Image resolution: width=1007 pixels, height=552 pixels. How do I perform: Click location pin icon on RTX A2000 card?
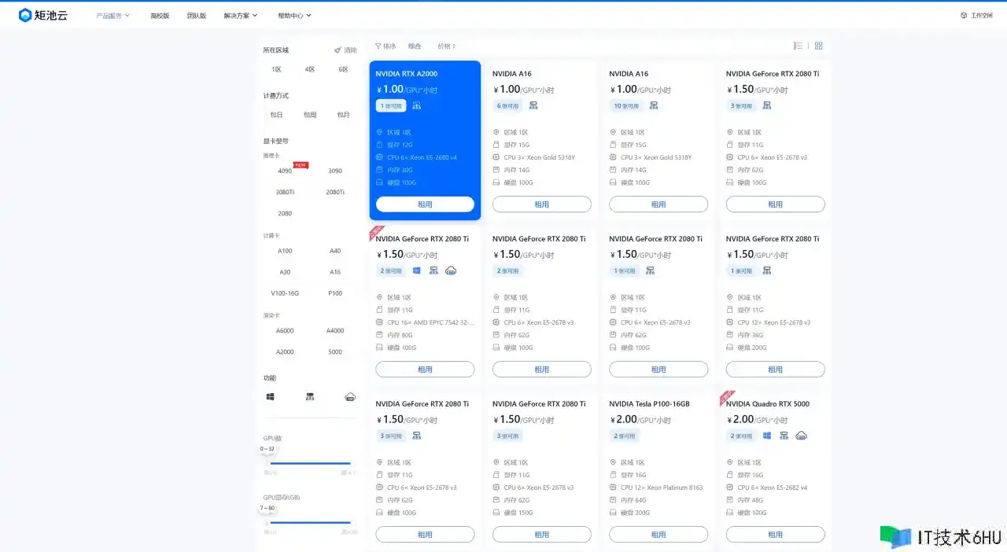coord(379,132)
